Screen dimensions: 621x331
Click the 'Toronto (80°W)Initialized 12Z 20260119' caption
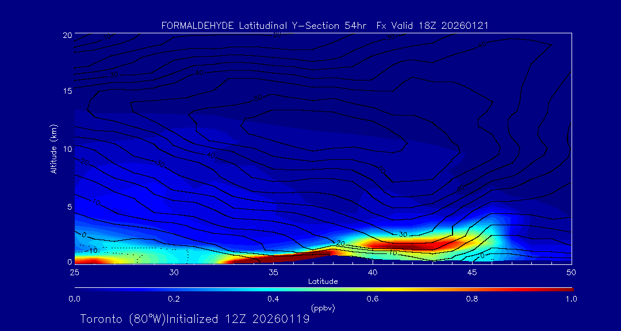tap(195, 319)
